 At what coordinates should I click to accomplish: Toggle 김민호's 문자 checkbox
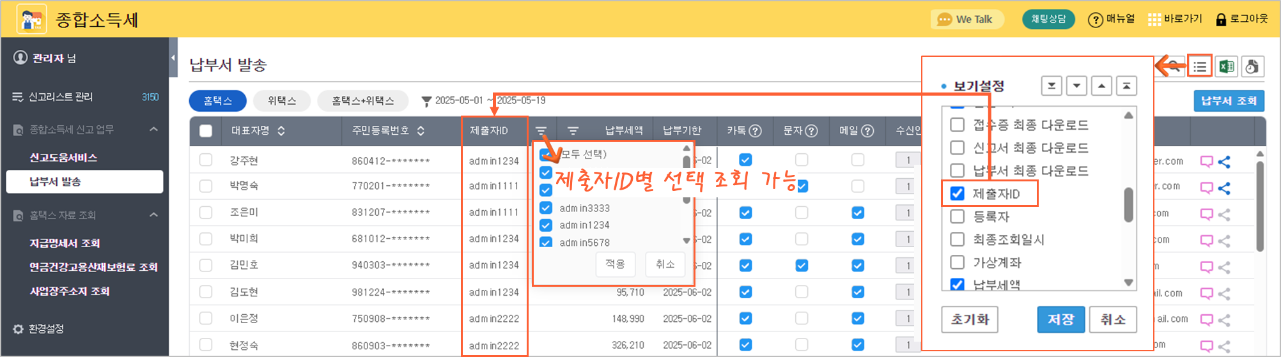(802, 265)
